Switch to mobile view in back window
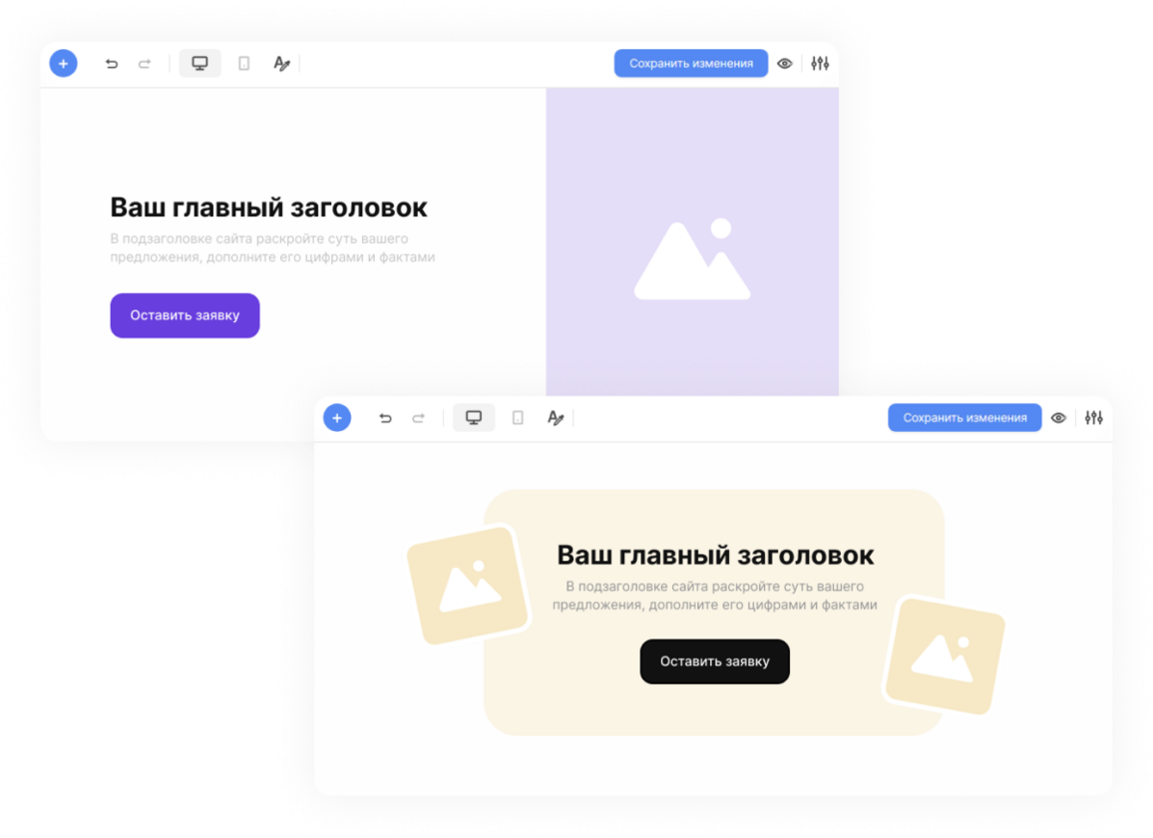Screen dimensions: 1153x838 click(244, 63)
